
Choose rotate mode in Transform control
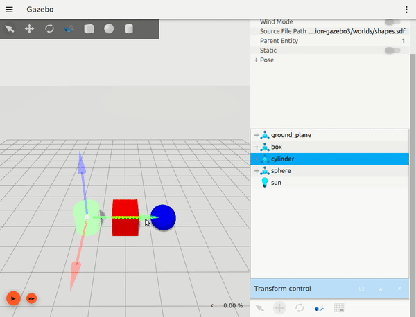tap(300, 308)
